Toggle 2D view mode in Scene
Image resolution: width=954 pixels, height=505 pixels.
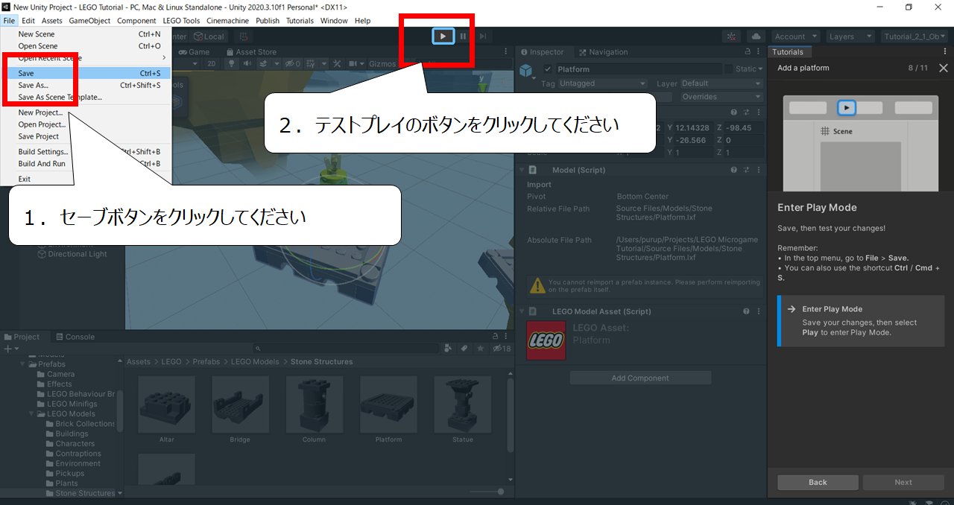(212, 63)
